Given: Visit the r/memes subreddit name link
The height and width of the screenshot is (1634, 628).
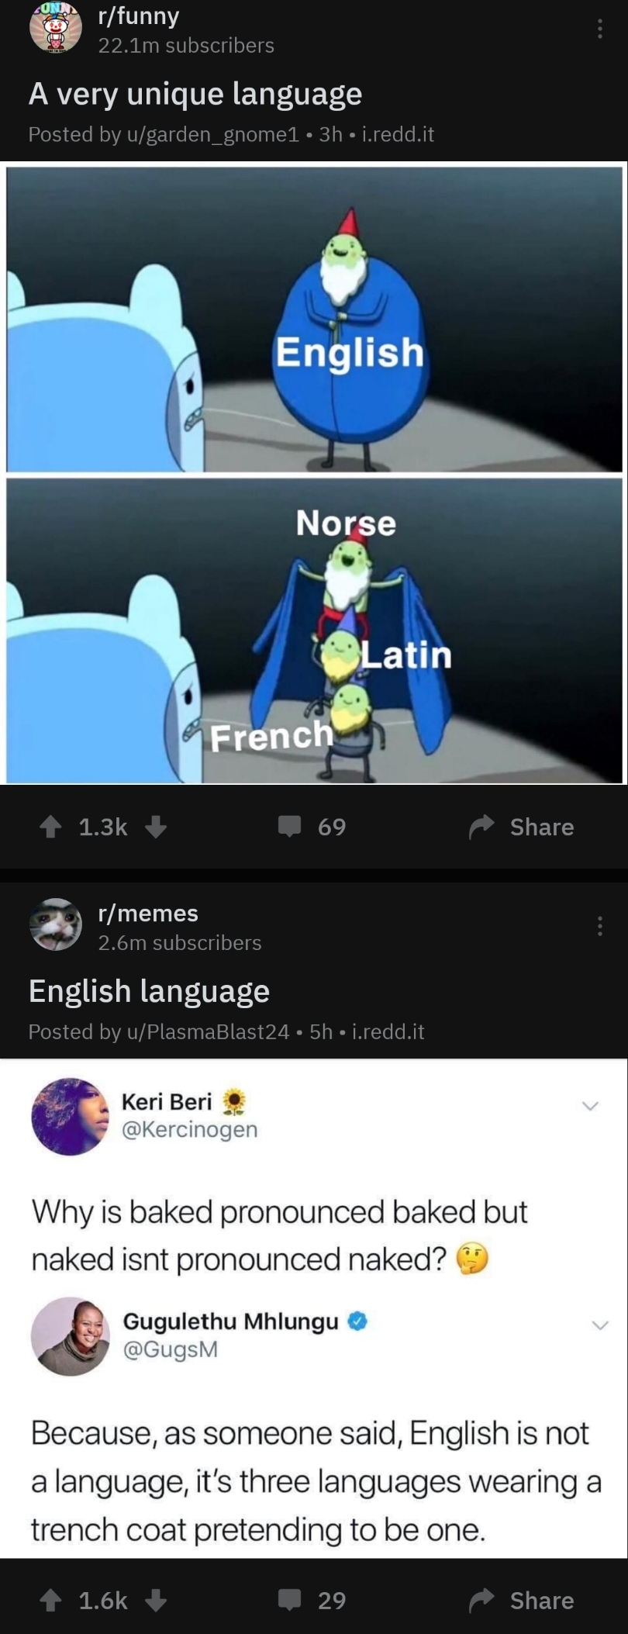Looking at the screenshot, I should [148, 913].
